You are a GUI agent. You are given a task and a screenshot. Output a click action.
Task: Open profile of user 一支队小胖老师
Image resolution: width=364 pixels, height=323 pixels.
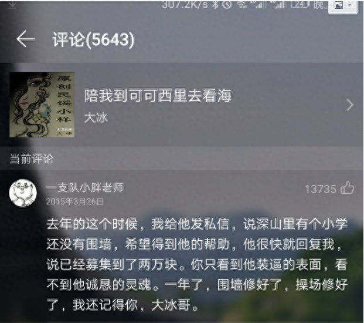point(85,188)
